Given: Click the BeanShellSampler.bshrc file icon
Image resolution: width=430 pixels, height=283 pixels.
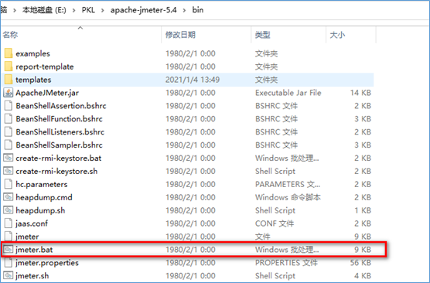Looking at the screenshot, I should (9, 145).
